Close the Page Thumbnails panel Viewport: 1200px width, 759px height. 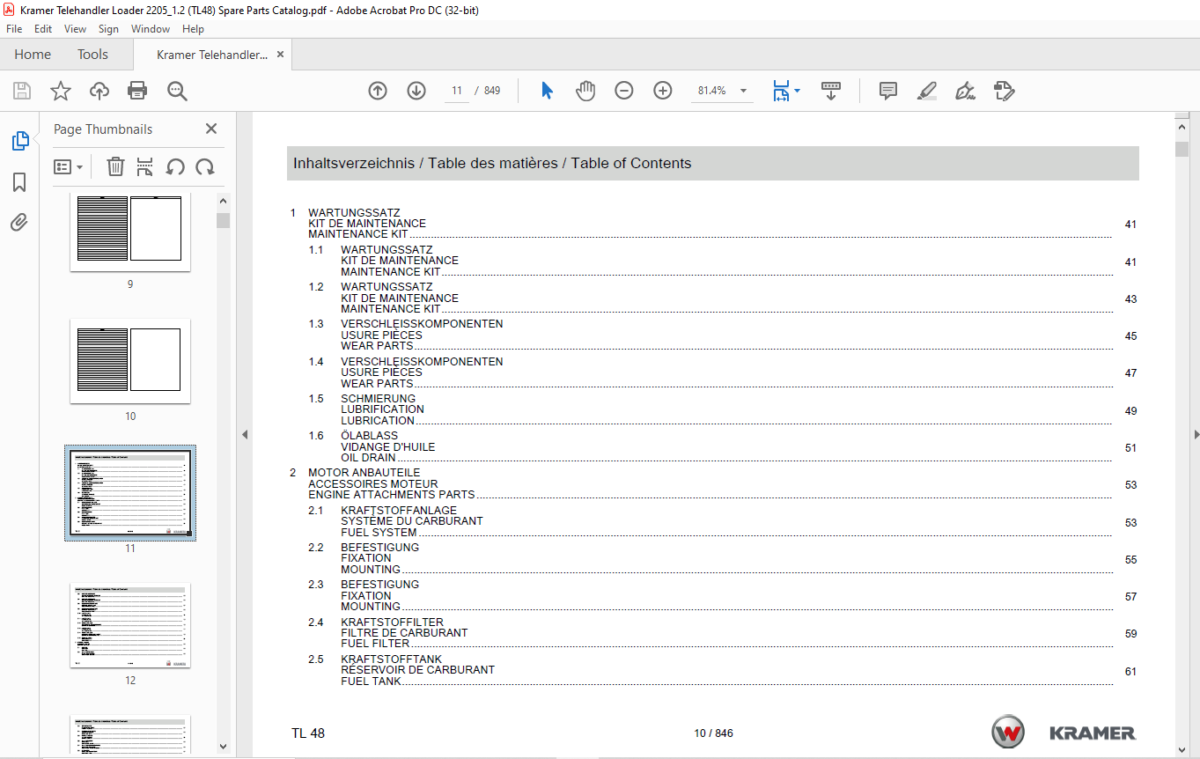(x=211, y=129)
